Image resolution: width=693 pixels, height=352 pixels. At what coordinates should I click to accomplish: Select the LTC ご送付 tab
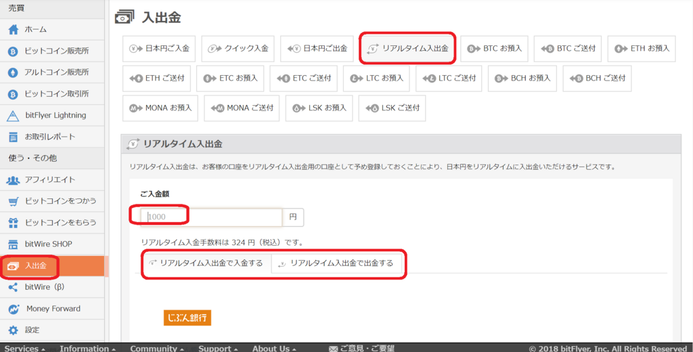[449, 79]
